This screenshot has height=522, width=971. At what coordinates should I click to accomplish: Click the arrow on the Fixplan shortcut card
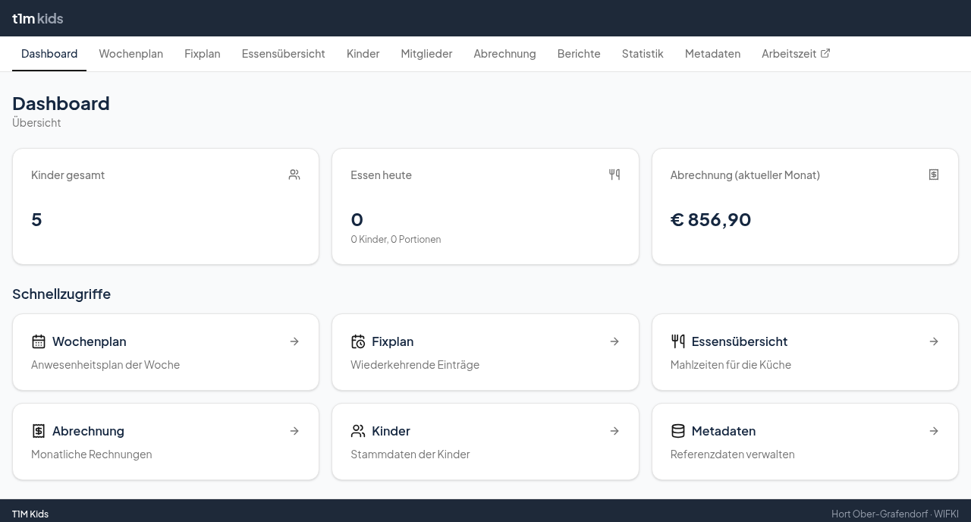614,341
